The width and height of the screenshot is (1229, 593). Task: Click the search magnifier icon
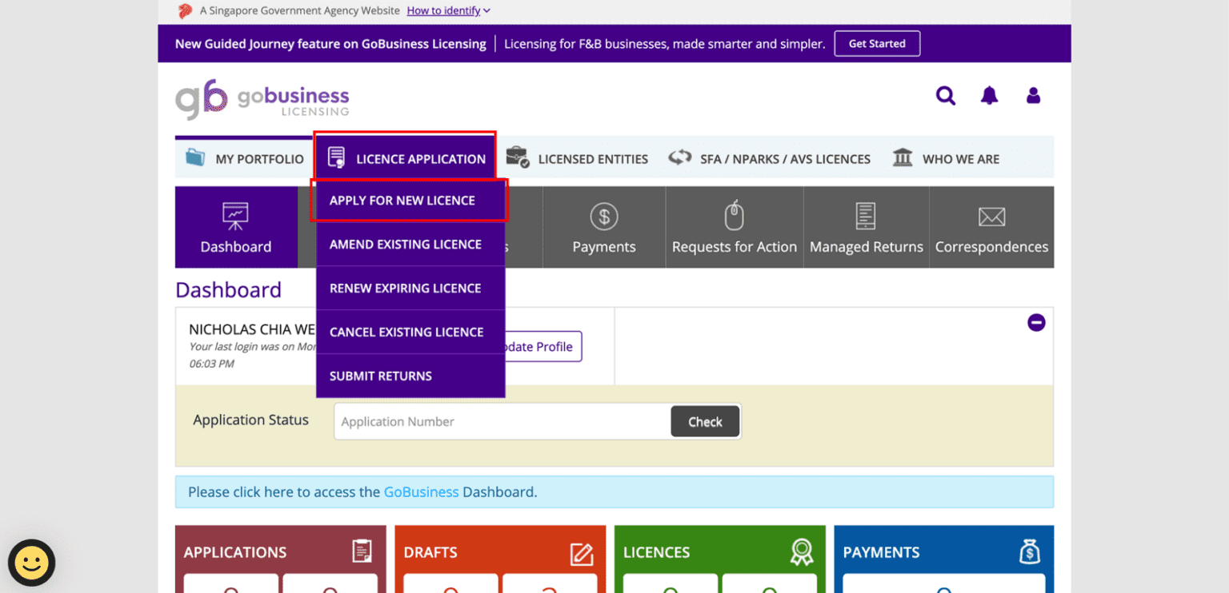coord(946,96)
